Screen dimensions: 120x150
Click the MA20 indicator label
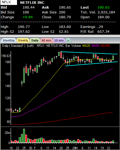[86, 46]
